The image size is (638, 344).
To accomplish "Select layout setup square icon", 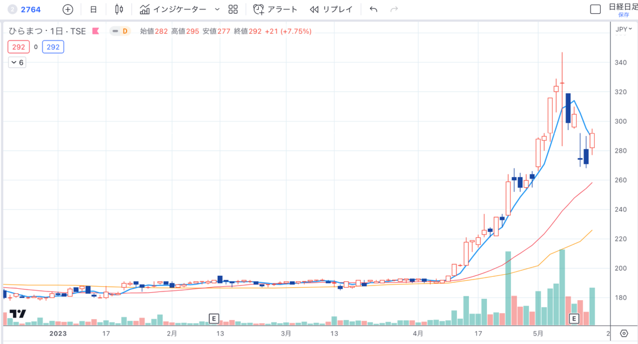I will click(595, 9).
